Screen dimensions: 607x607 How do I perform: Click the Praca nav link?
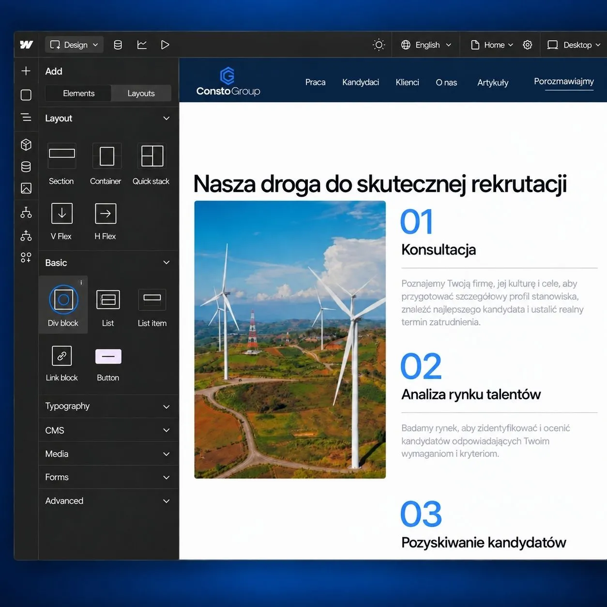click(x=315, y=82)
